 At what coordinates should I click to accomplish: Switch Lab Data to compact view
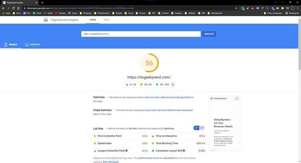pos(196,128)
